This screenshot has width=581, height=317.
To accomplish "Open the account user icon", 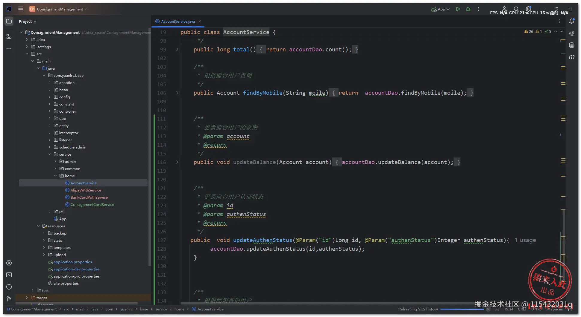I will pos(504,9).
